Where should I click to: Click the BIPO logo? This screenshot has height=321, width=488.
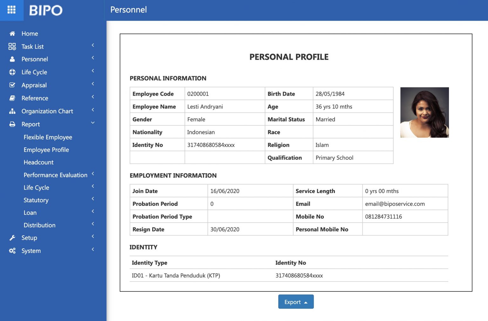(x=46, y=10)
